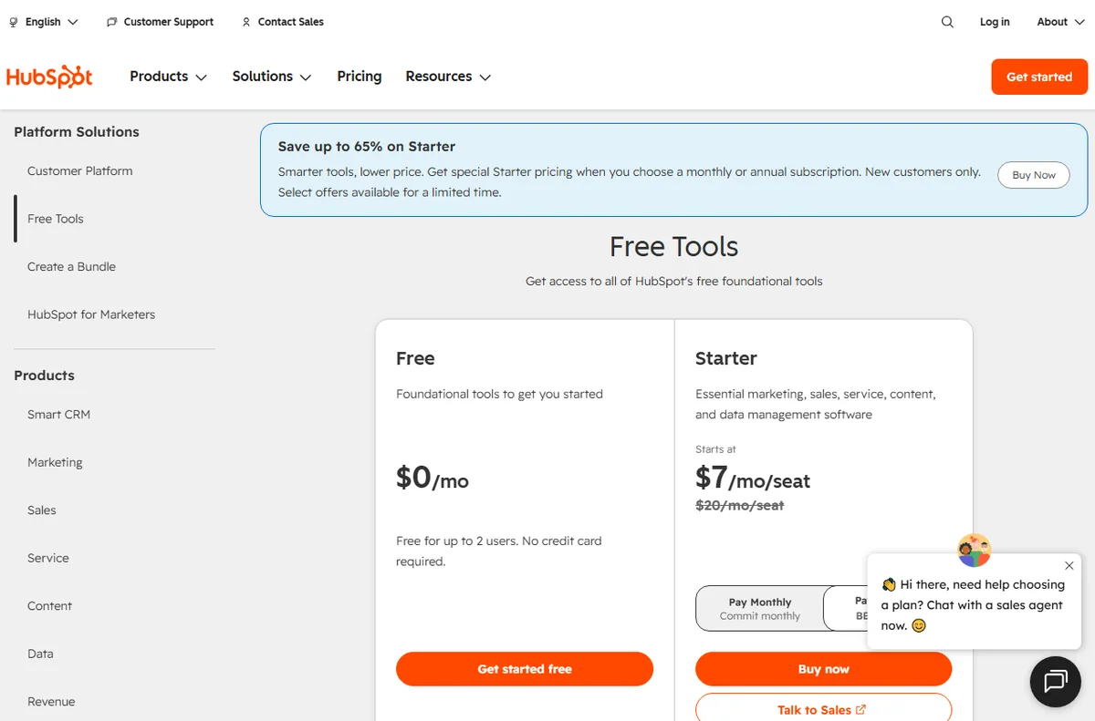This screenshot has width=1095, height=721.
Task: Select Smart CRM in the sidebar
Action: [x=58, y=414]
